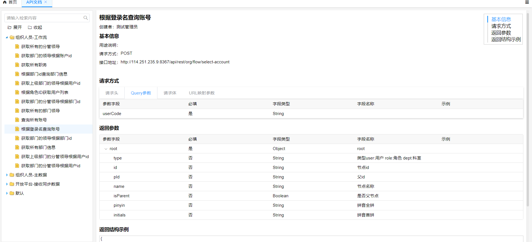This screenshot has height=242, width=532.
Task: Select 获取所有部门信息 in the tree
Action: click(38, 148)
